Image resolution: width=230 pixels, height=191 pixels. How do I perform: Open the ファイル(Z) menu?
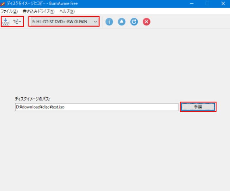[x=9, y=12]
